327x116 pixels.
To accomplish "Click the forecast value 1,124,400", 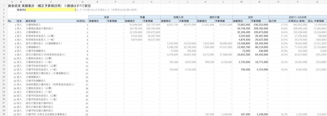I will tap(301, 114).
